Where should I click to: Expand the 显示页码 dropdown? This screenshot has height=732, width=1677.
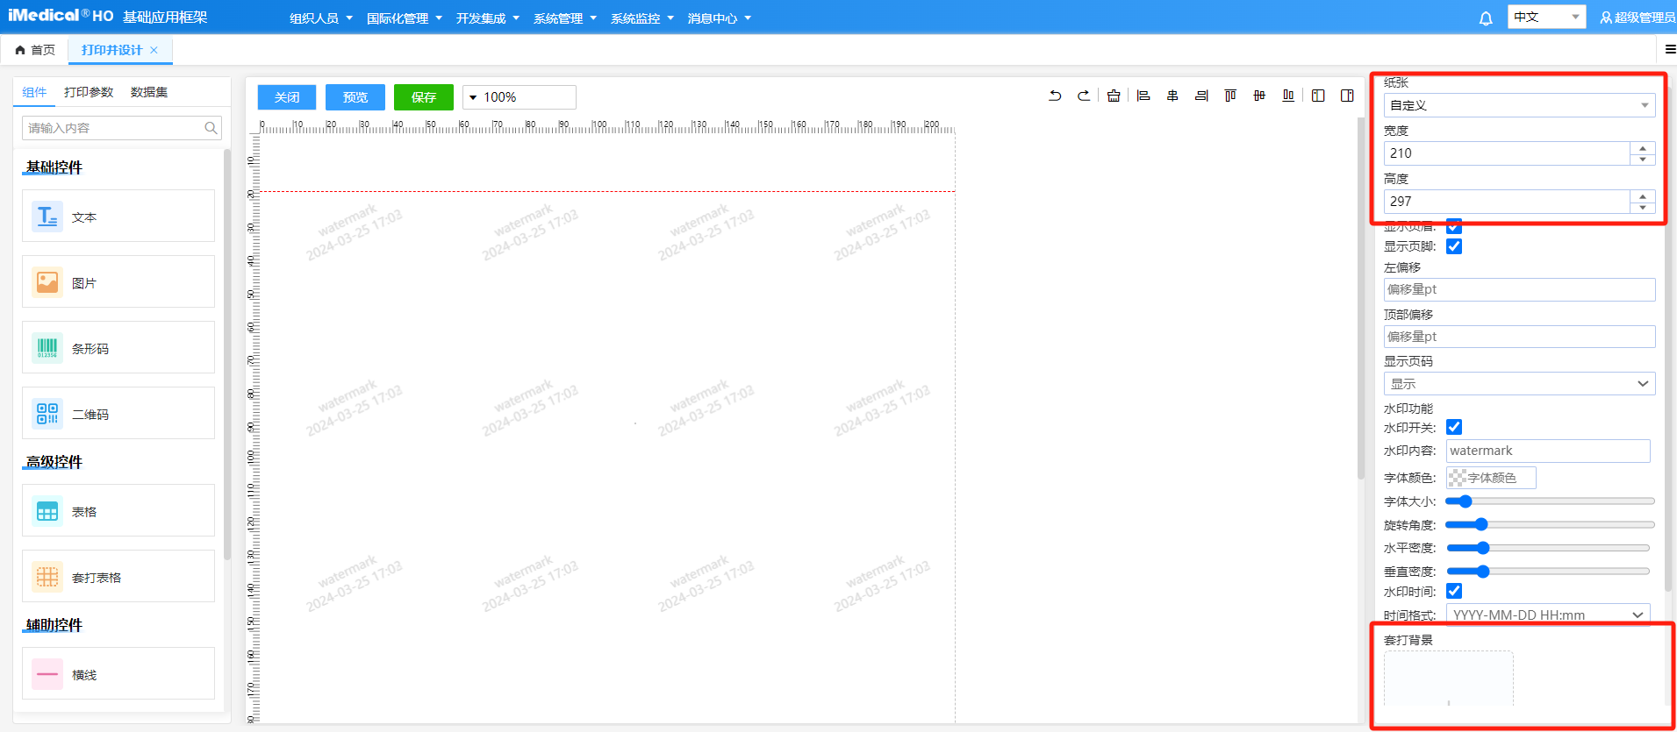point(1519,384)
